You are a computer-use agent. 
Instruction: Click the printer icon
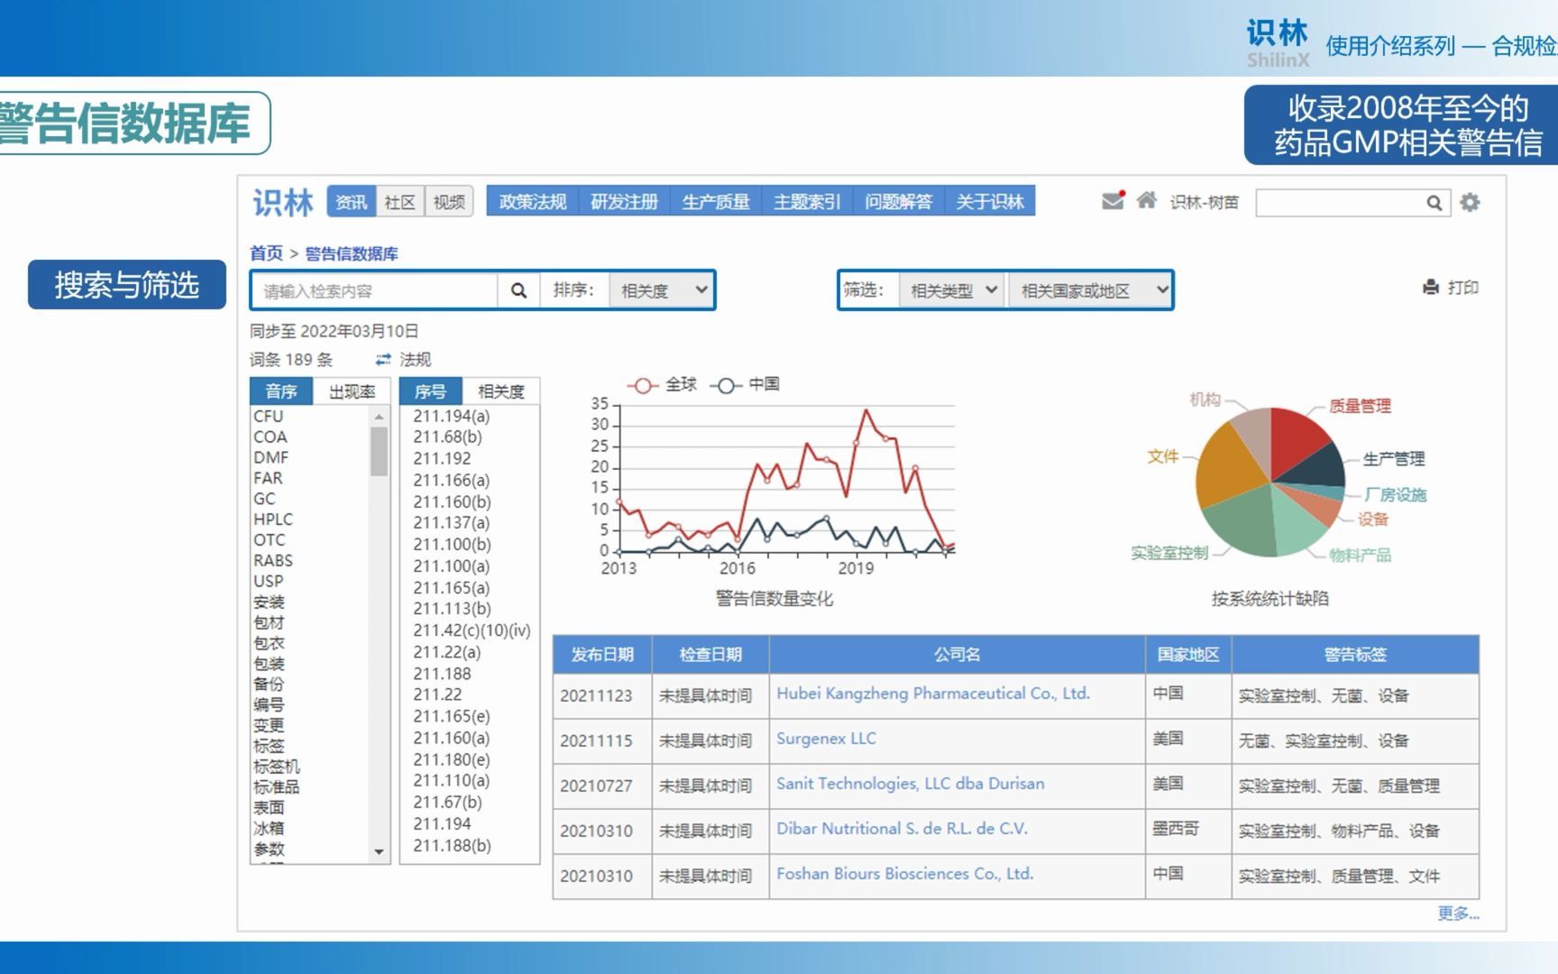(x=1431, y=288)
